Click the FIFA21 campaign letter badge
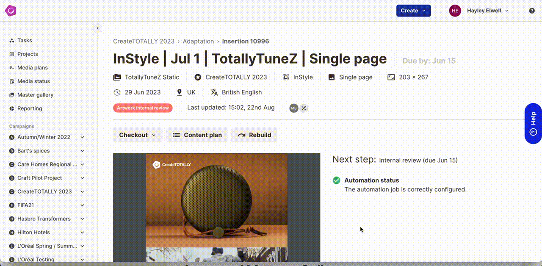The image size is (542, 266). point(12,205)
